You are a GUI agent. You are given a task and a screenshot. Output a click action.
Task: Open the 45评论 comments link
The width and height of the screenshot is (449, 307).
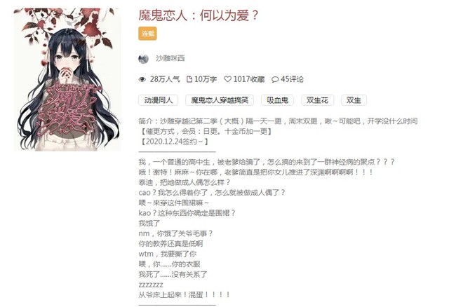pos(292,79)
